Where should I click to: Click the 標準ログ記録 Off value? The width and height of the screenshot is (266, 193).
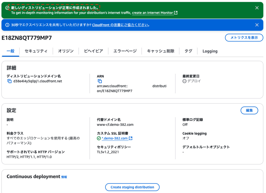pos(185,125)
